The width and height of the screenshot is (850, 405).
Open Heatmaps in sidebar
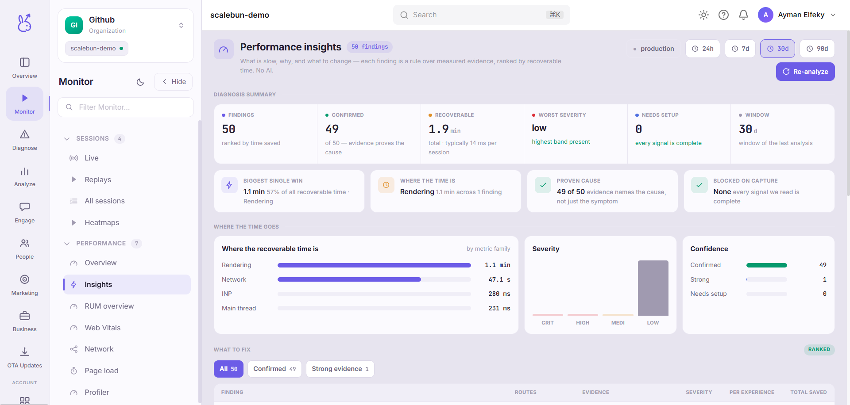pyautogui.click(x=127, y=222)
